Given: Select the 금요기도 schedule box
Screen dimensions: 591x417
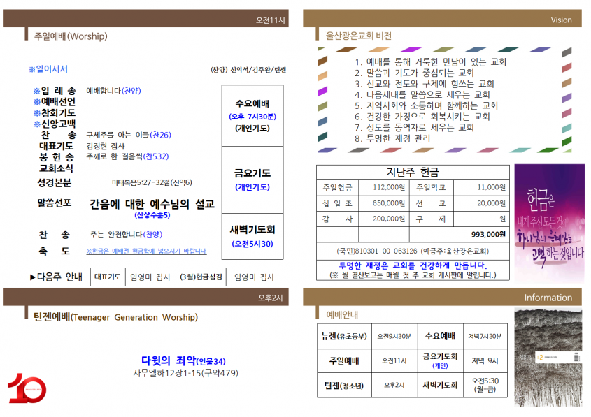Looking at the screenshot, I should point(252,180).
